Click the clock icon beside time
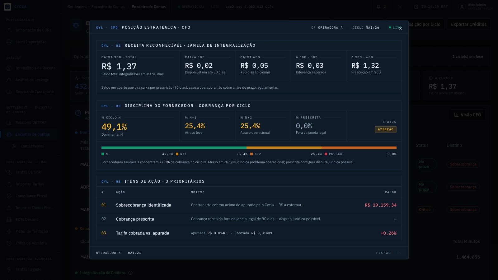Screen dimensions: 498x280 pos(416,7)
